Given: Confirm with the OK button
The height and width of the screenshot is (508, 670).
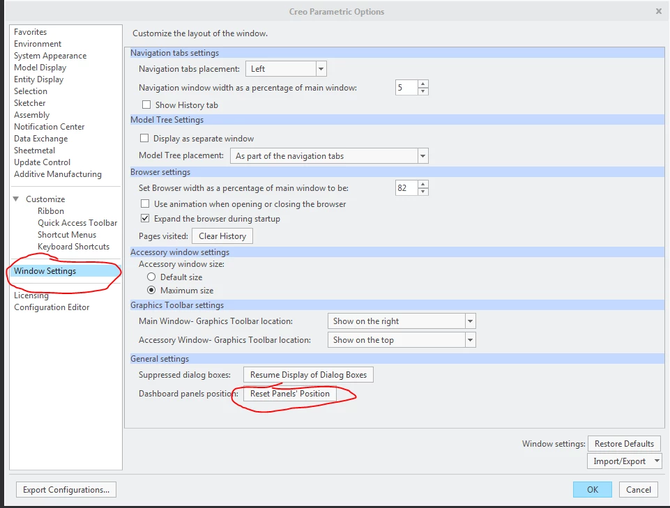Looking at the screenshot, I should point(592,490).
